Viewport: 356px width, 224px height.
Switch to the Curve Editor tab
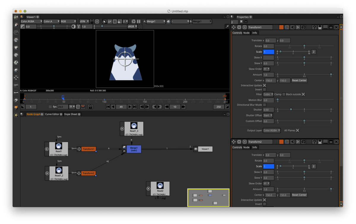pos(52,114)
